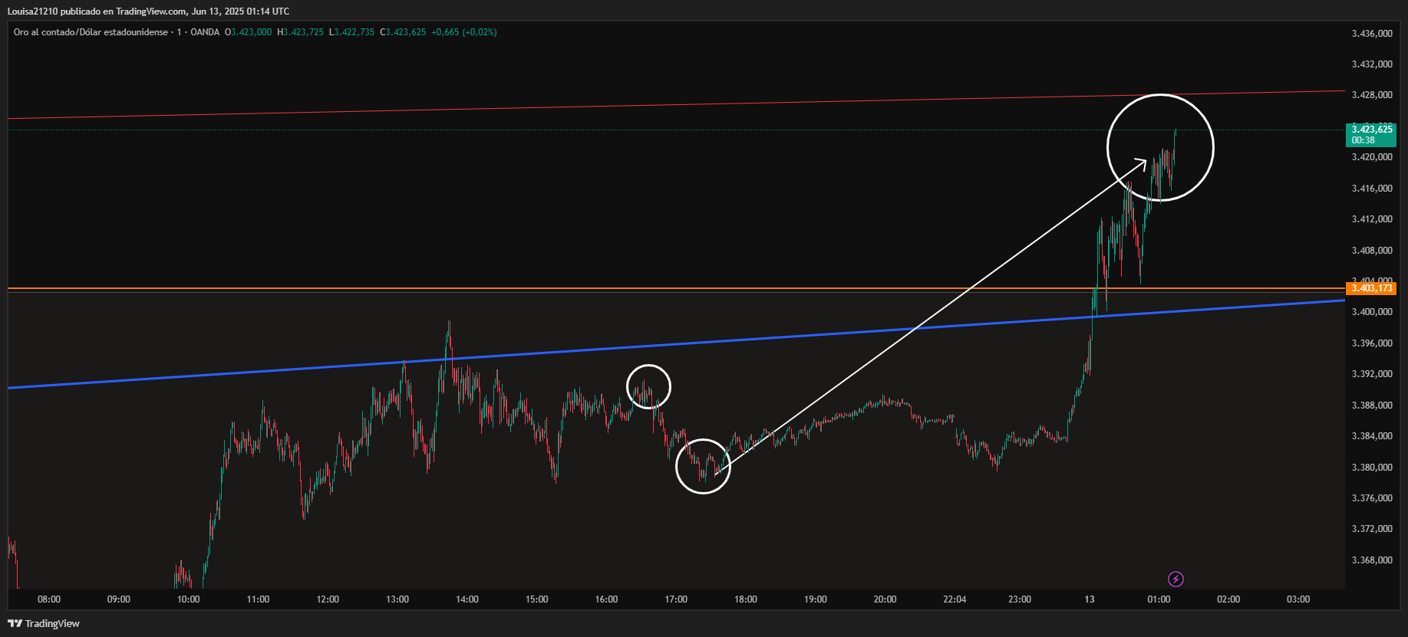The image size is (1408, 637).
Task: Click time axis label 15:00
Action: pyautogui.click(x=537, y=599)
